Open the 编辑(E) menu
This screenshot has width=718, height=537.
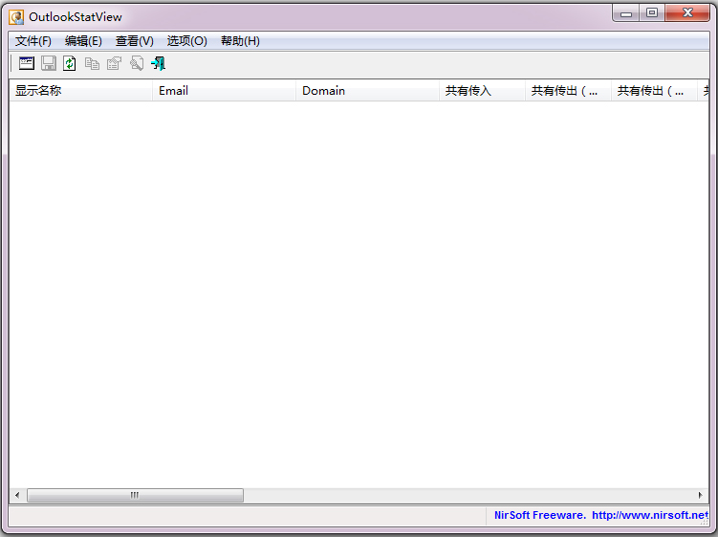point(83,41)
